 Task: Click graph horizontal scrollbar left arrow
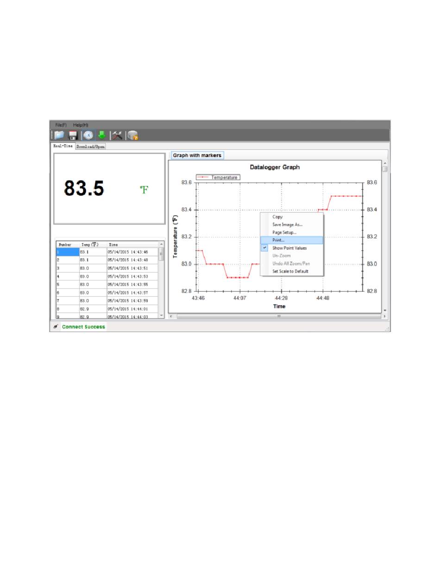click(171, 316)
